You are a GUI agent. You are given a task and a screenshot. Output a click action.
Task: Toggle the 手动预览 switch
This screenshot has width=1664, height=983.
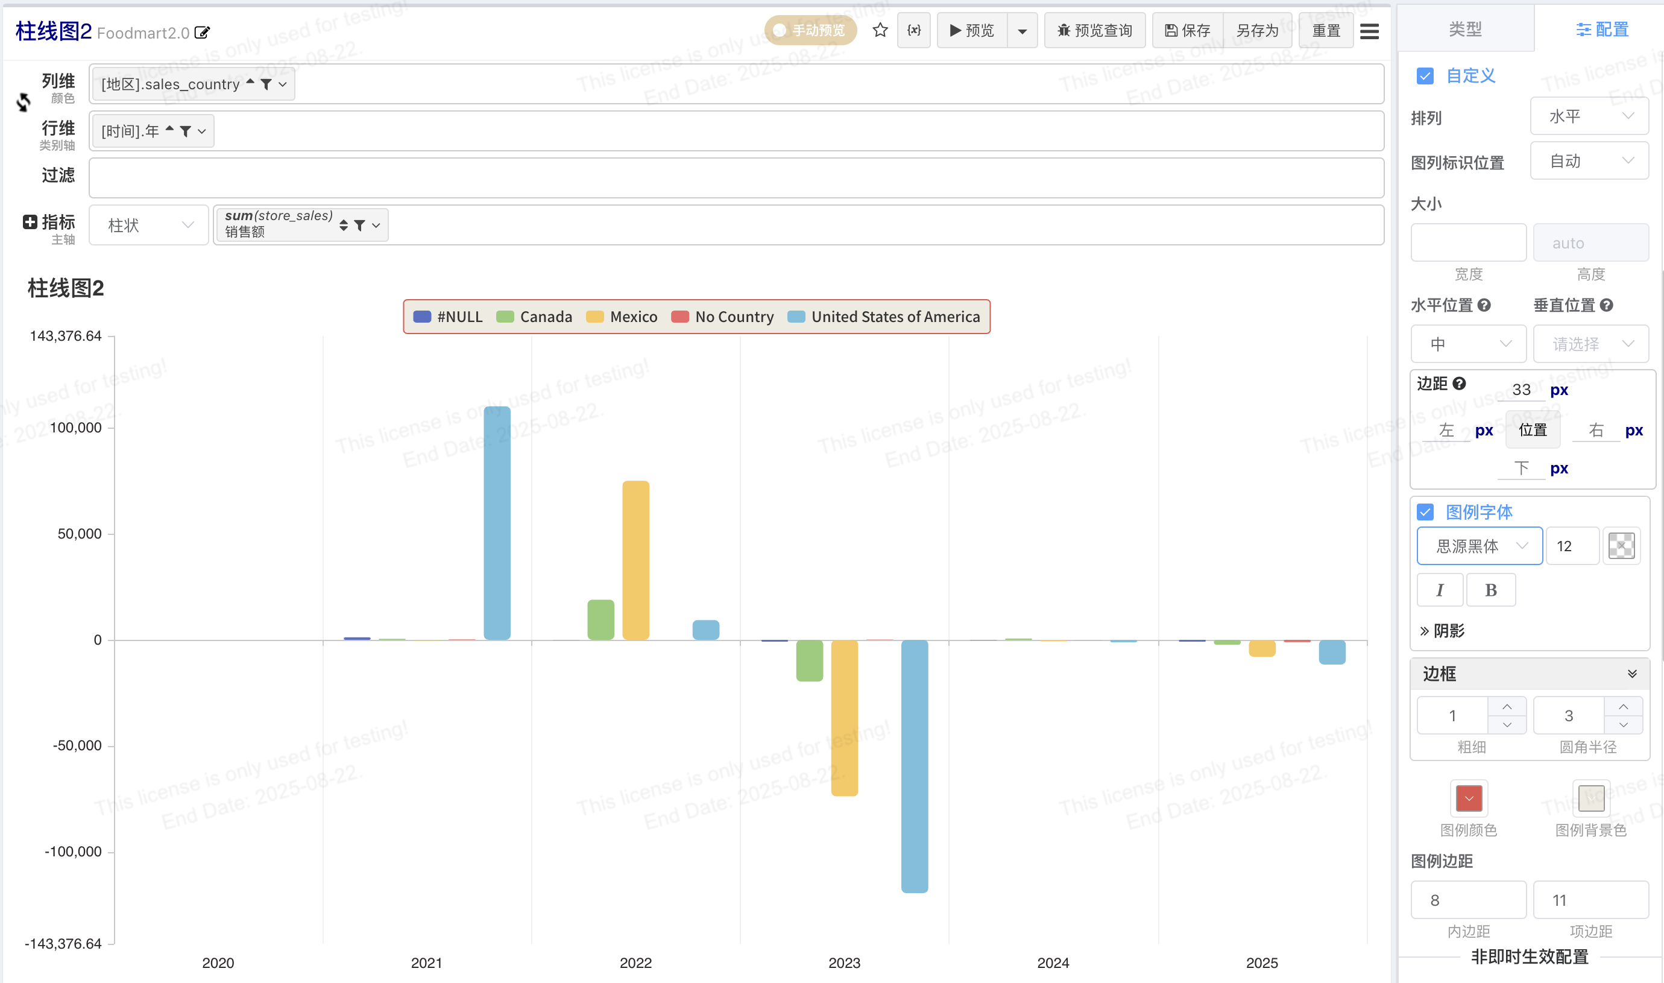810,31
